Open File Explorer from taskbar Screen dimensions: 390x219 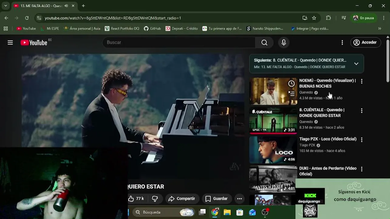227,212
